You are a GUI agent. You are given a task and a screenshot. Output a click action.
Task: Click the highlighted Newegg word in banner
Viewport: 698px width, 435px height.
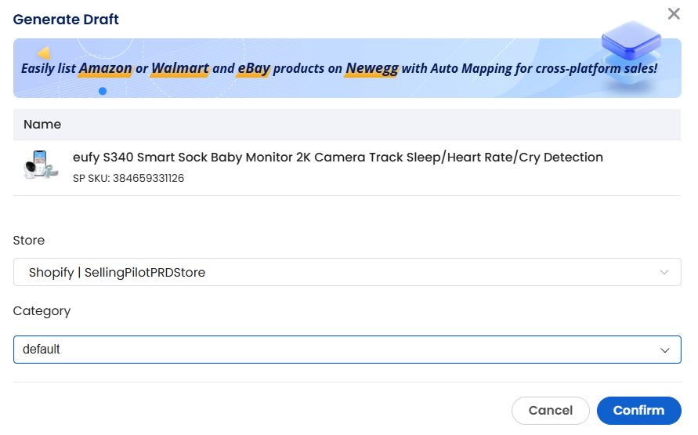(x=372, y=68)
